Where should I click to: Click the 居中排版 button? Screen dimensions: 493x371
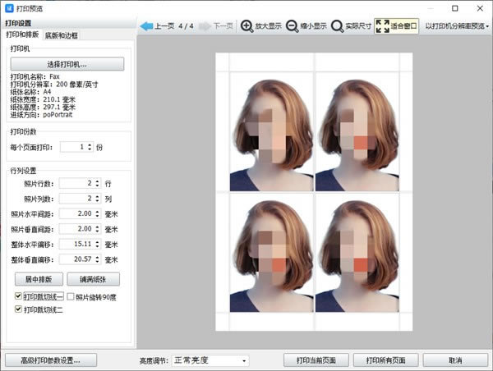(39, 279)
